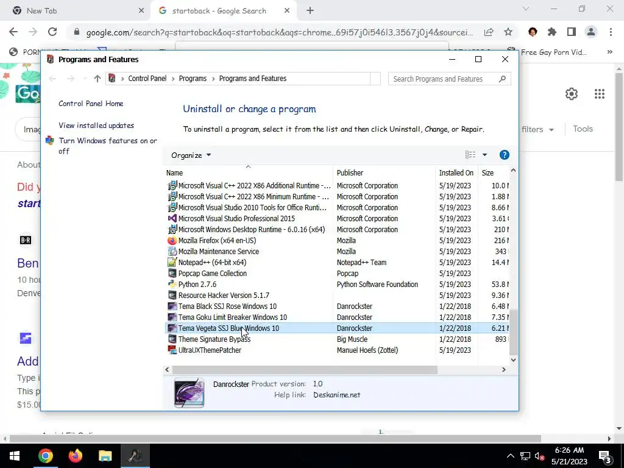Open a new Chrome tab
Image resolution: width=624 pixels, height=468 pixels.
pos(310,11)
